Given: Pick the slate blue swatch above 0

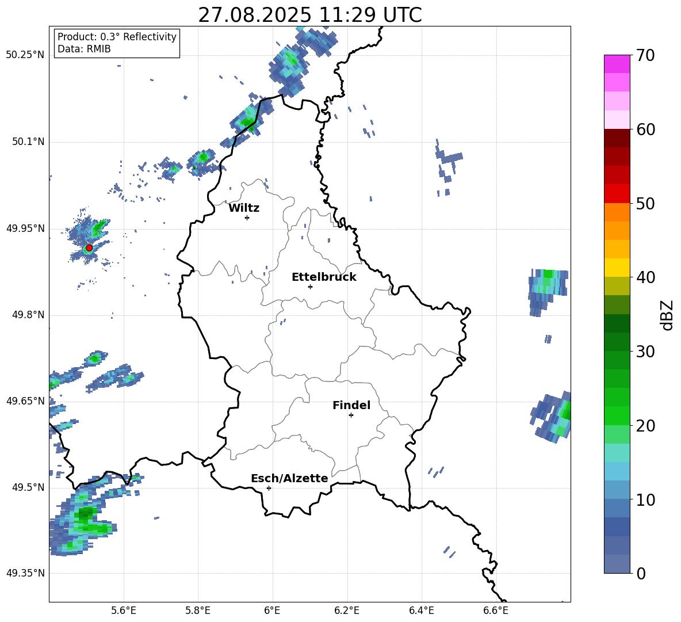Looking at the screenshot, I should [x=617, y=564].
